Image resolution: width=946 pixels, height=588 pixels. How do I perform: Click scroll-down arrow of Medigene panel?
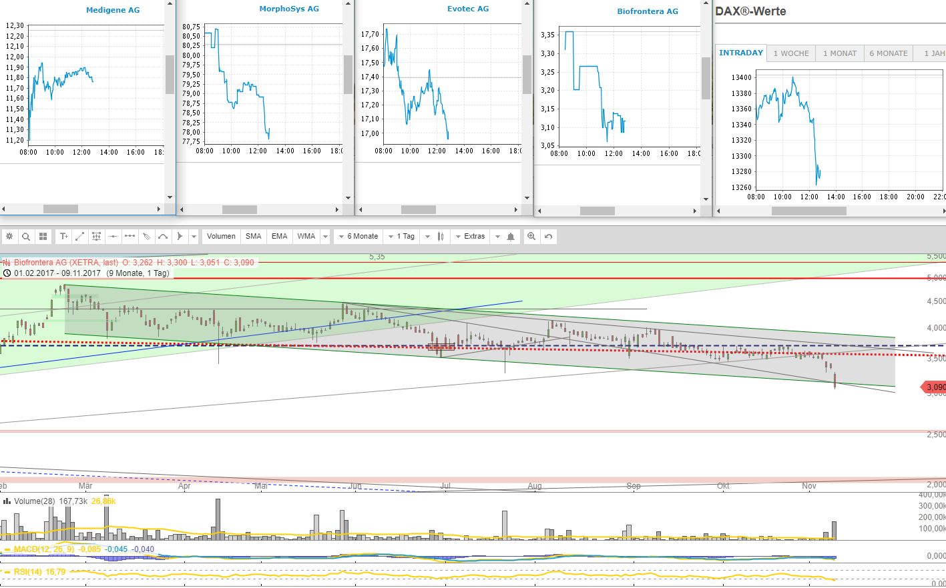pos(170,197)
